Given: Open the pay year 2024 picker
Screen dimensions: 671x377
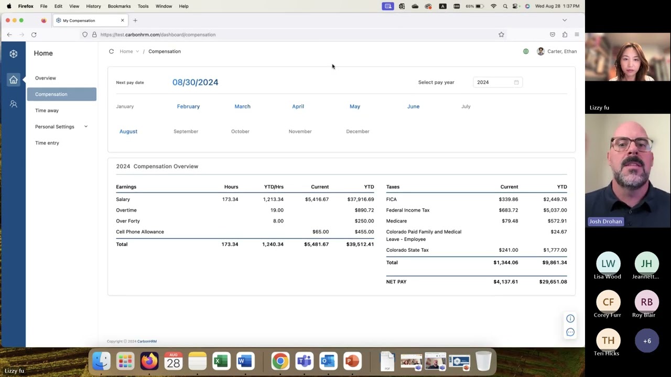Looking at the screenshot, I should pyautogui.click(x=497, y=82).
